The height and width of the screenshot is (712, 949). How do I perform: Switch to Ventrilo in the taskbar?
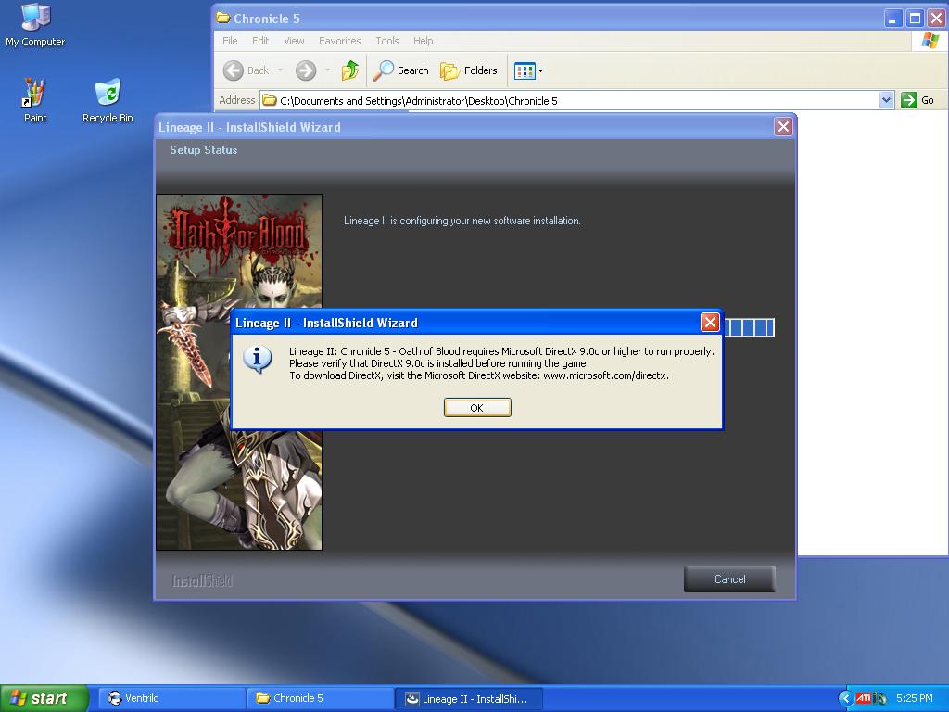tap(171, 699)
